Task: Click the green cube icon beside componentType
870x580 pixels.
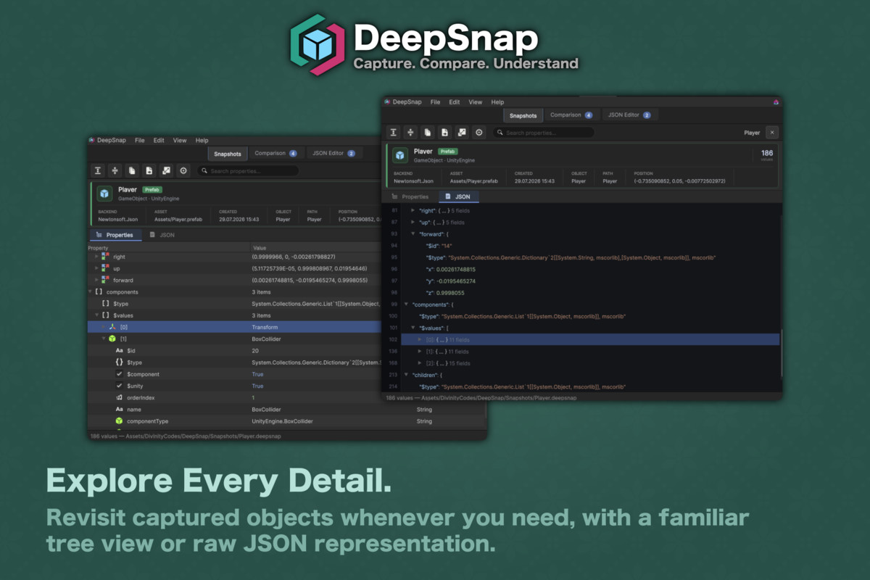Action: tap(119, 420)
